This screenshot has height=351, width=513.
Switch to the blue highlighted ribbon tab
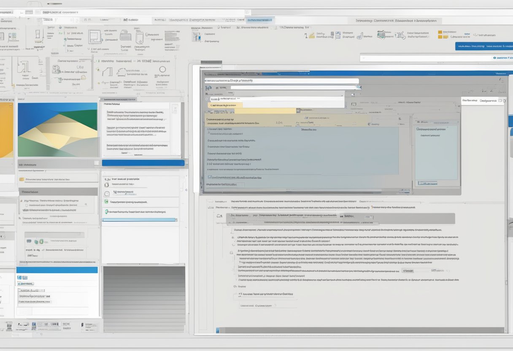(x=260, y=20)
